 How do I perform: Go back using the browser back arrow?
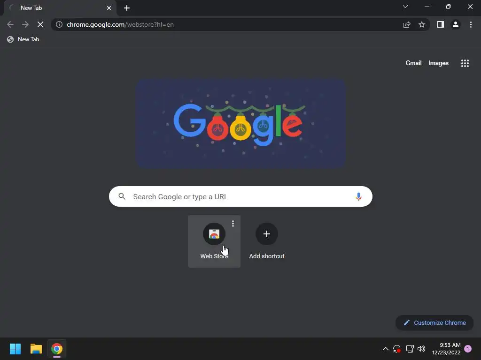[10, 24]
